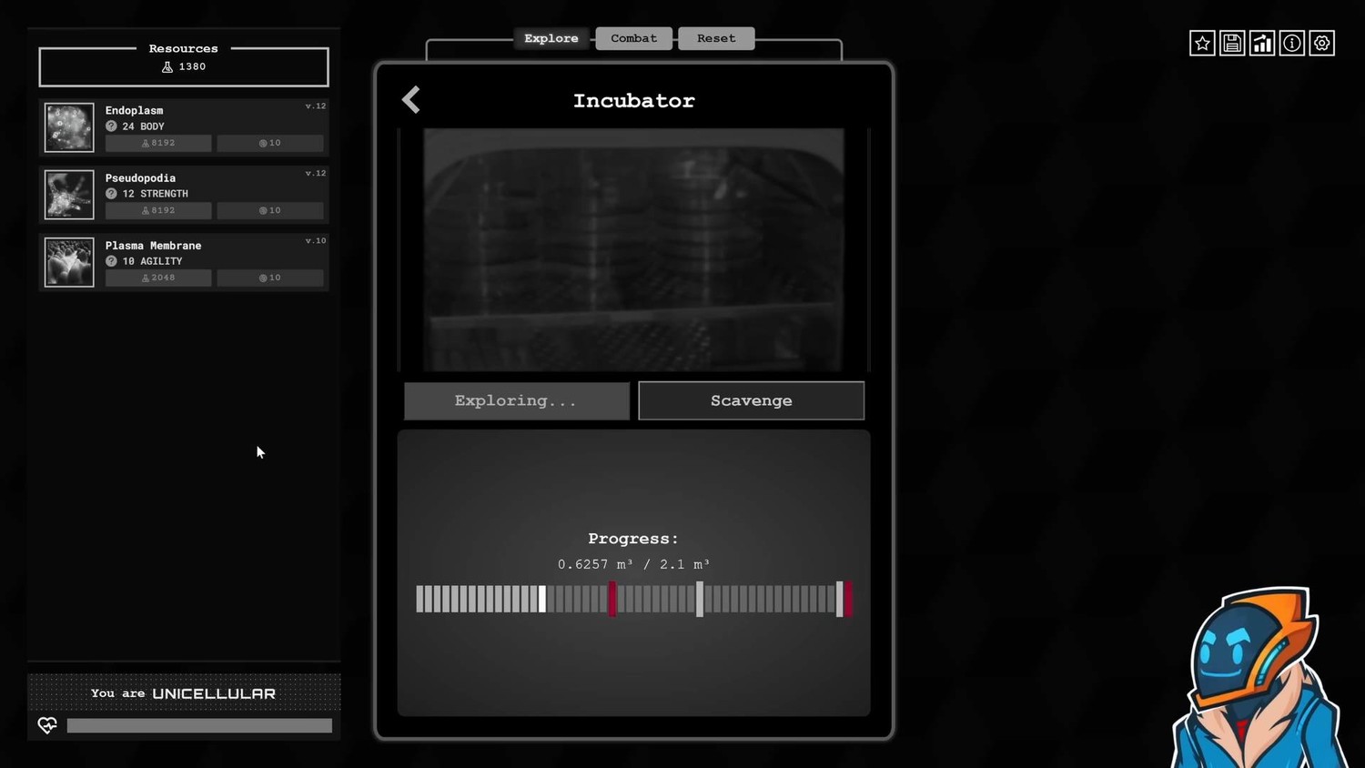This screenshot has width=1365, height=768.
Task: Click the Incubator preview image
Action: pyautogui.click(x=633, y=249)
